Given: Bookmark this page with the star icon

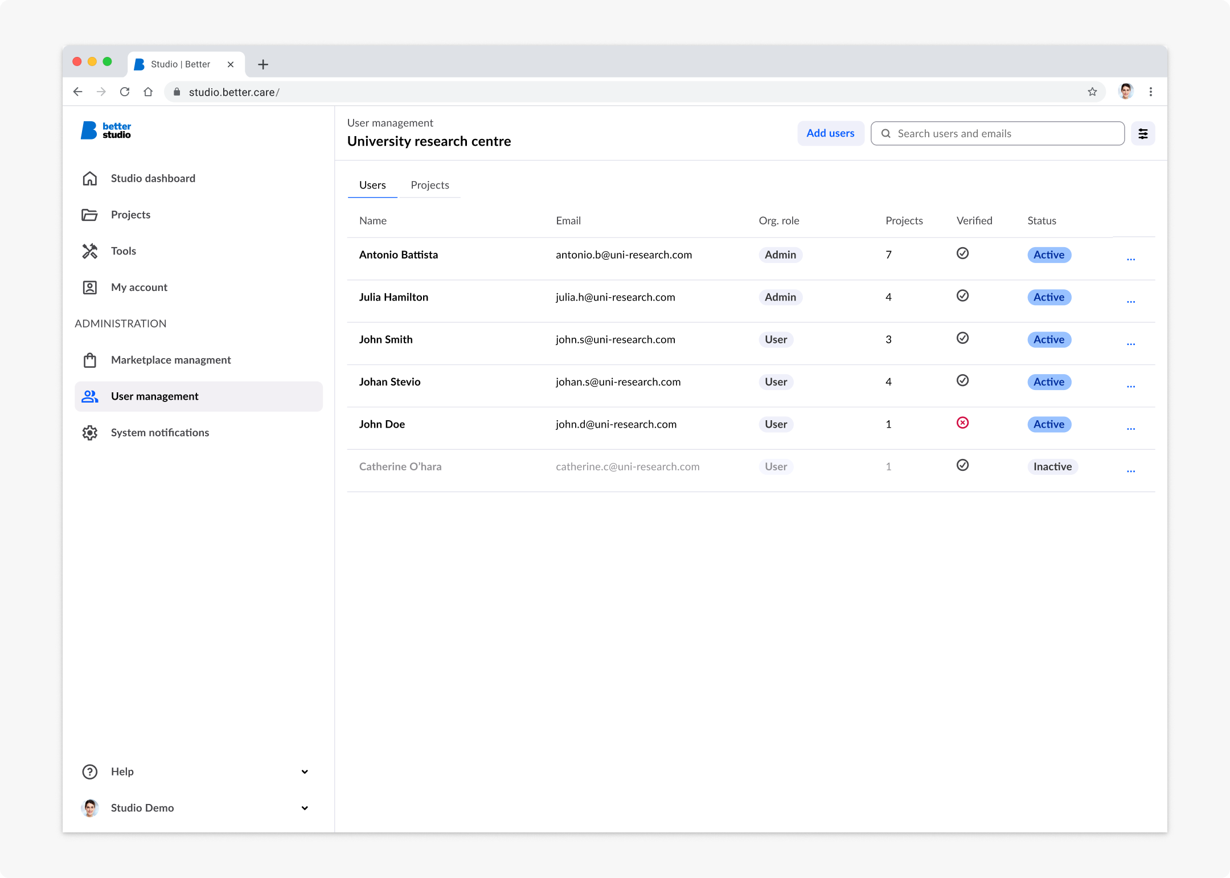Looking at the screenshot, I should [1092, 92].
